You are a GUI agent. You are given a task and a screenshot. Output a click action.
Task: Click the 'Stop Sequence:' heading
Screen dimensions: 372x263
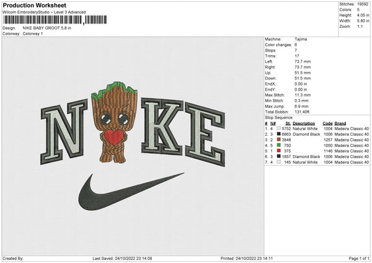(x=279, y=118)
